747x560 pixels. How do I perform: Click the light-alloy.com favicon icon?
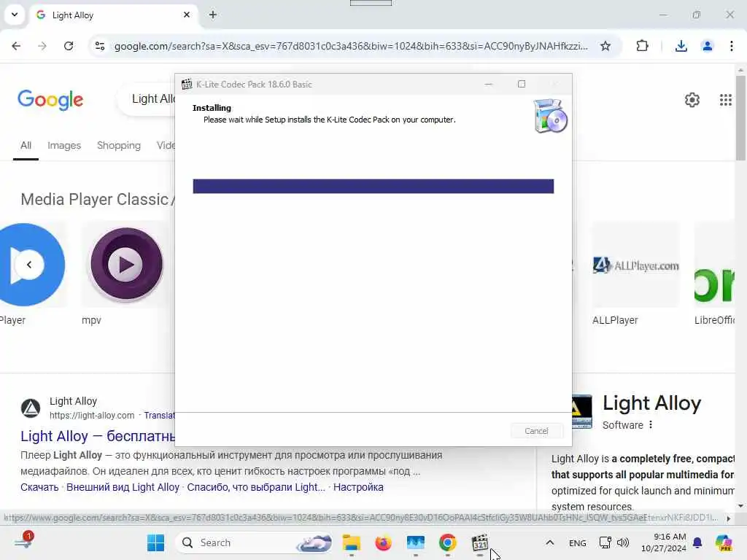[31, 408]
